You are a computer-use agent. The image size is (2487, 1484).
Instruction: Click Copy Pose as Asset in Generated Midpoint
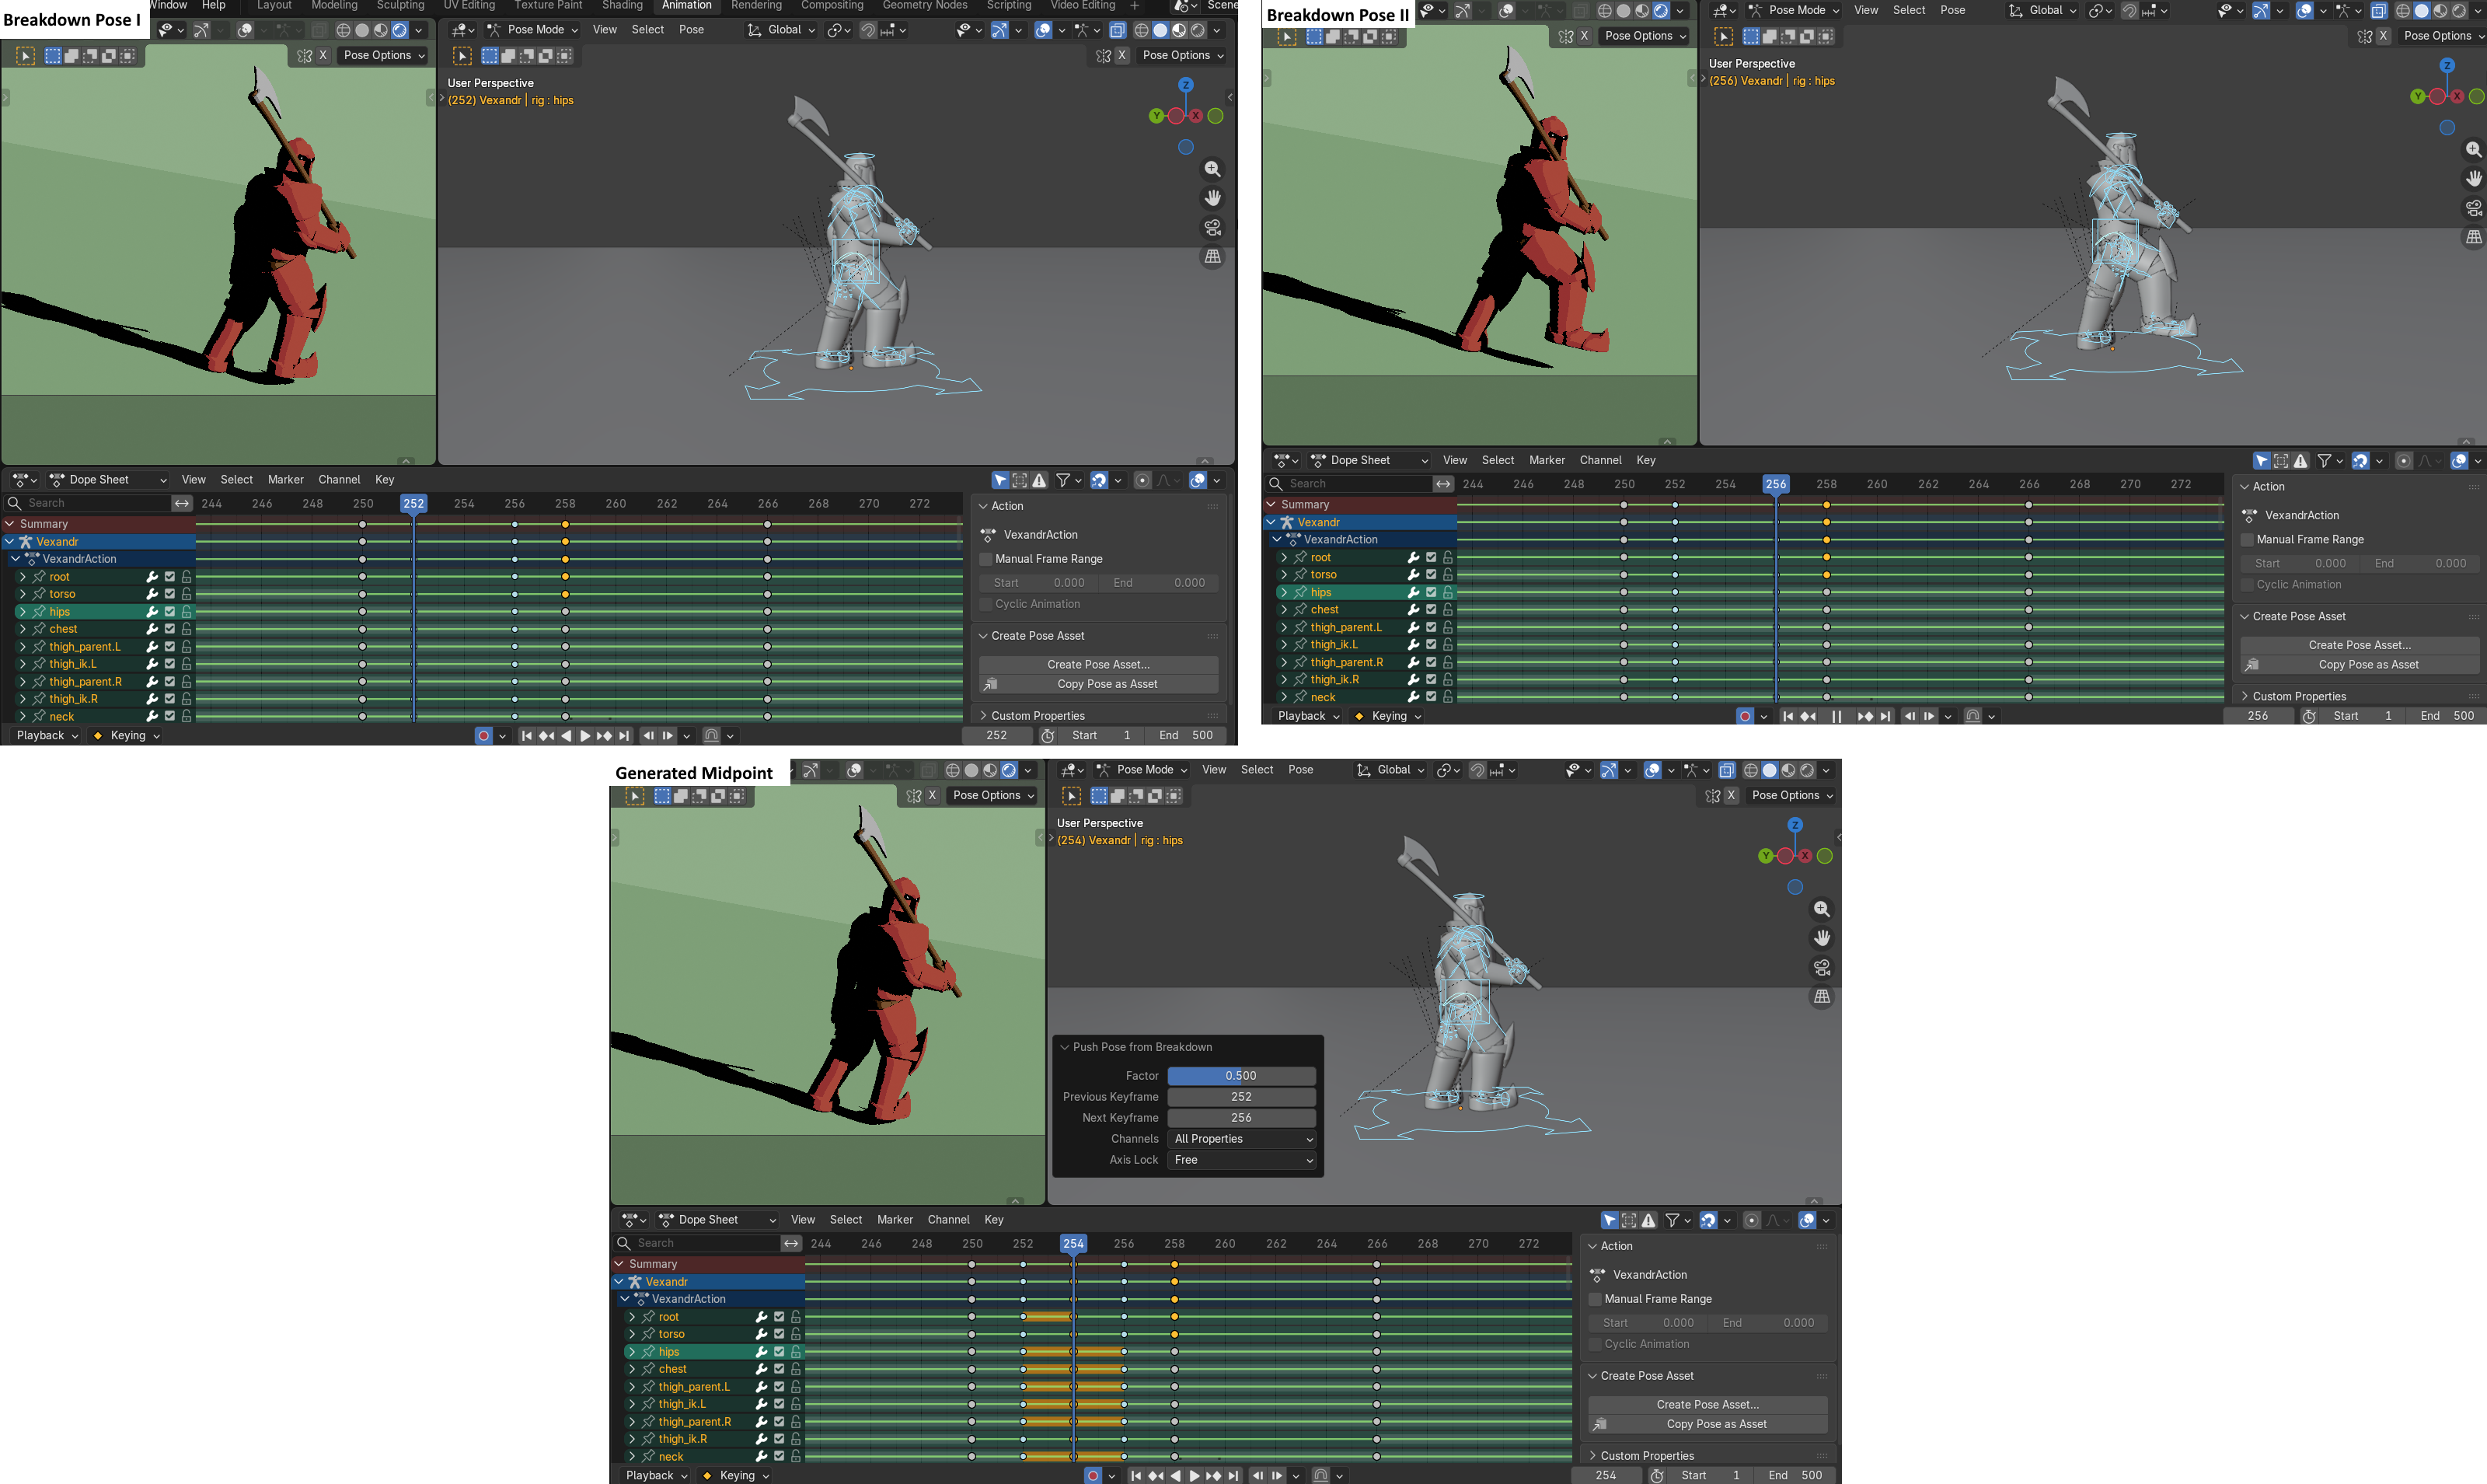coord(1708,1424)
